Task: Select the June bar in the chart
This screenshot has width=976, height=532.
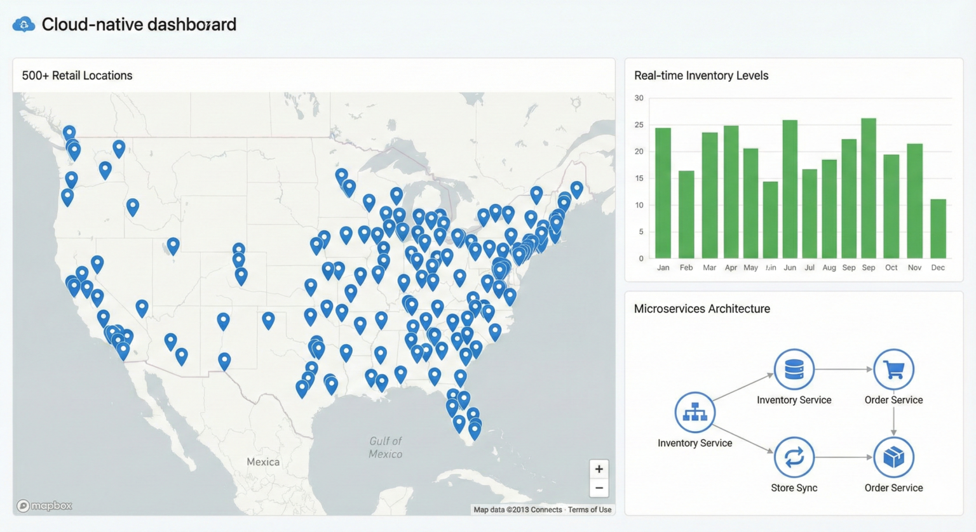Action: tap(790, 189)
